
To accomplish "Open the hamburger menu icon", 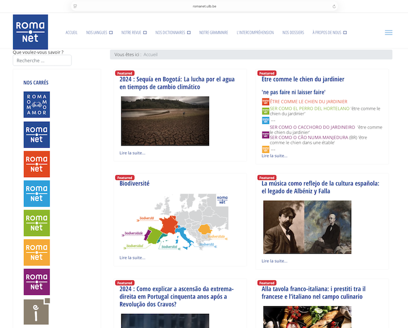I will tap(388, 33).
